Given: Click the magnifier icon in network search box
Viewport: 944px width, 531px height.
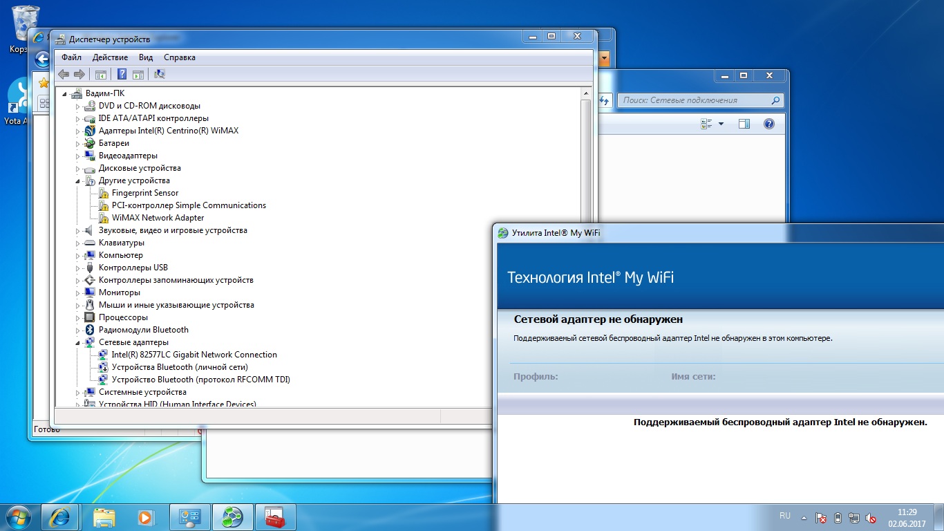Looking at the screenshot, I should click(x=776, y=100).
